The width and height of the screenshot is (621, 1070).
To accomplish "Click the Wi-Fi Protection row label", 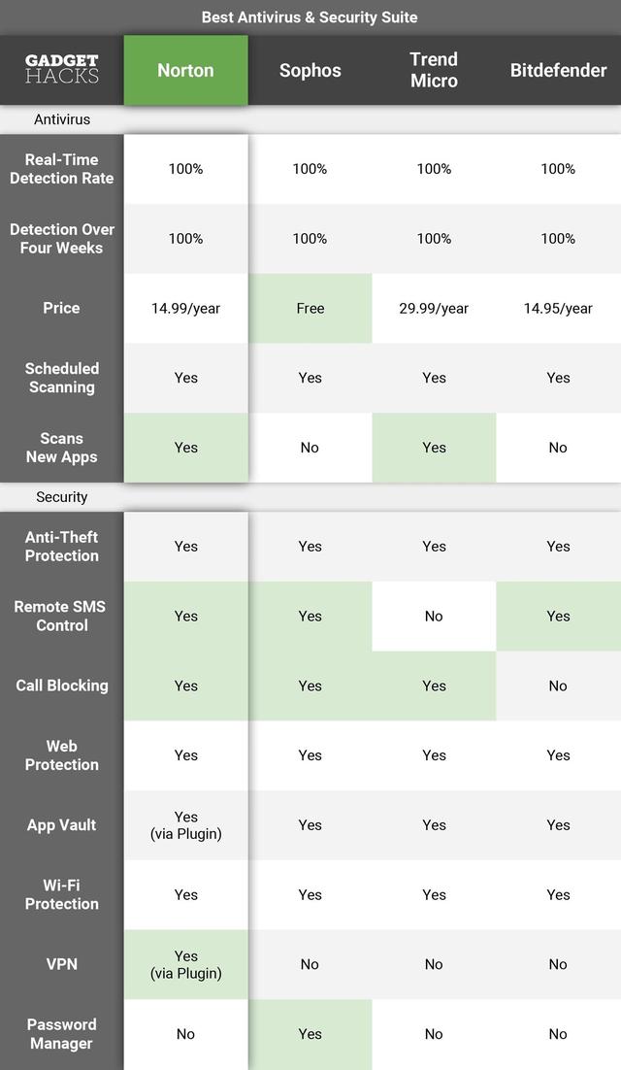I will click(62, 894).
